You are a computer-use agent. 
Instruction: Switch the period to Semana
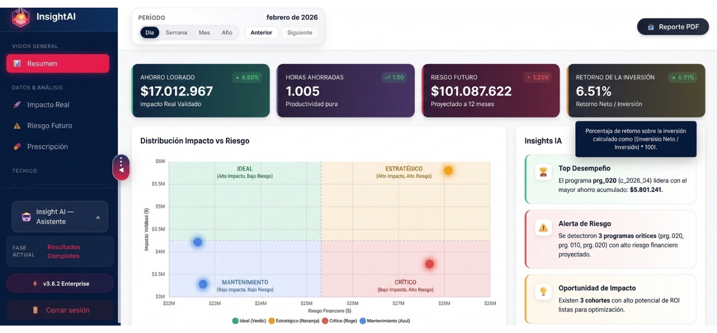click(x=176, y=32)
